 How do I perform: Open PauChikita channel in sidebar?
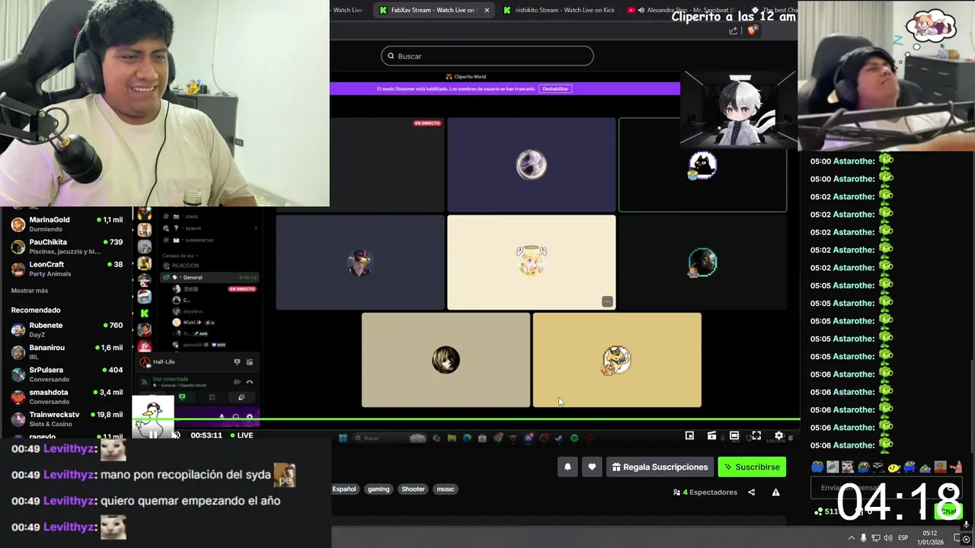[x=66, y=247]
